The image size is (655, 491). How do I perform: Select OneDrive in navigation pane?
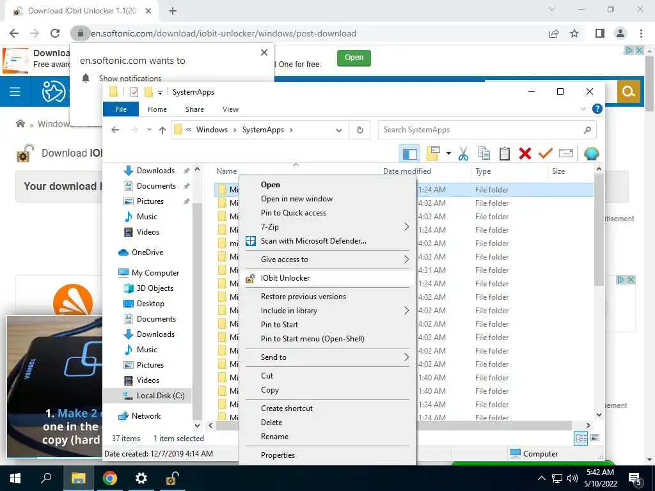148,253
